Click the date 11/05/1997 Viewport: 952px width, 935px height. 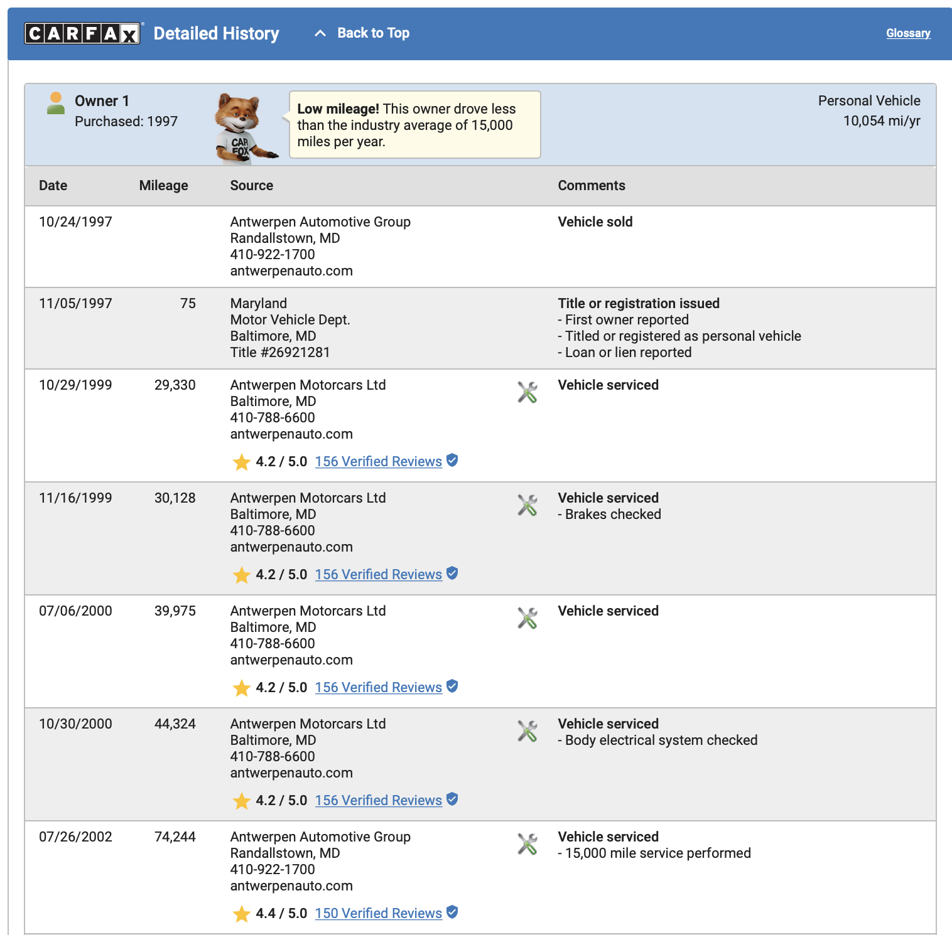click(75, 304)
